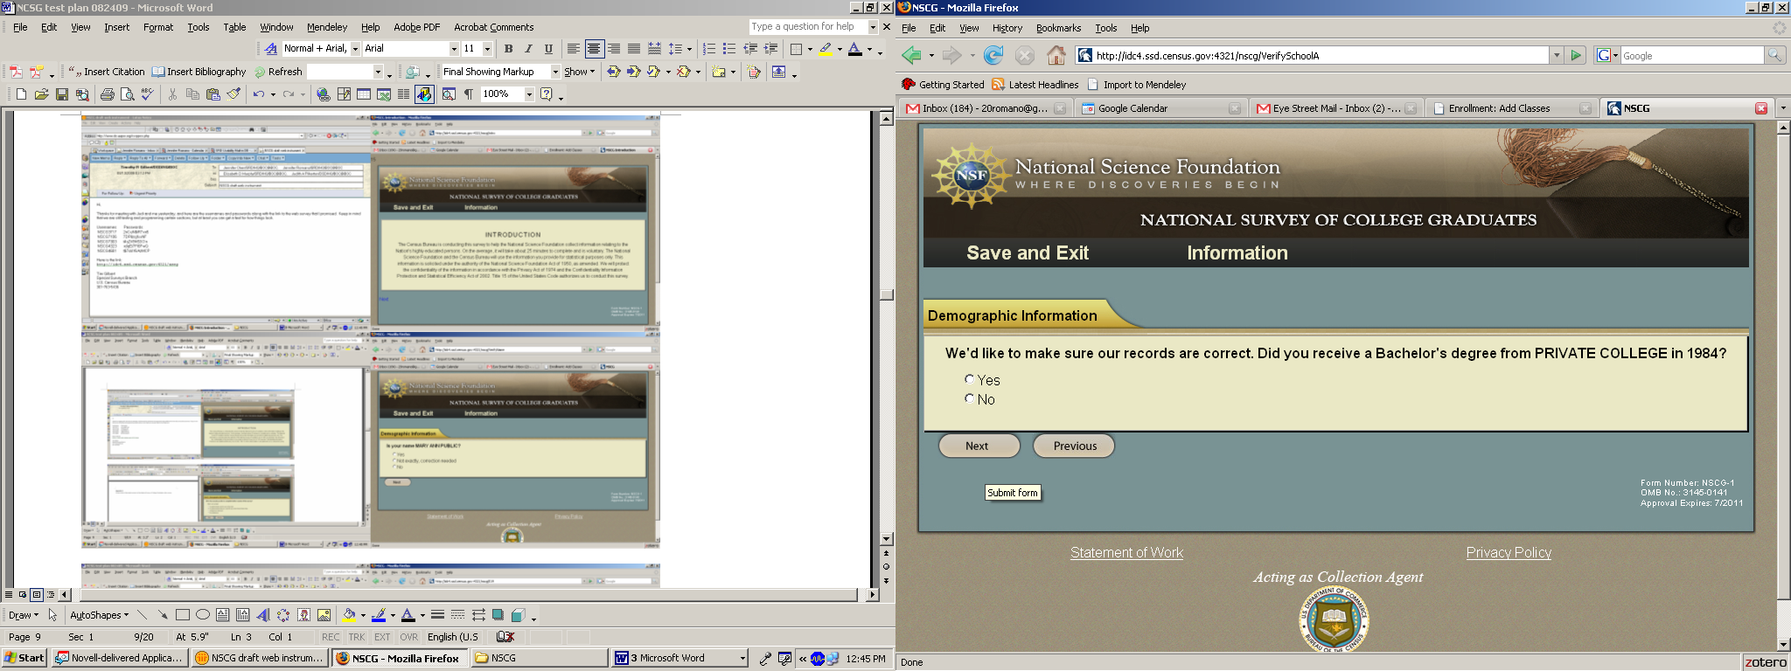Image resolution: width=1791 pixels, height=671 pixels.
Task: Click the Print icon in Word toolbar
Action: click(107, 94)
